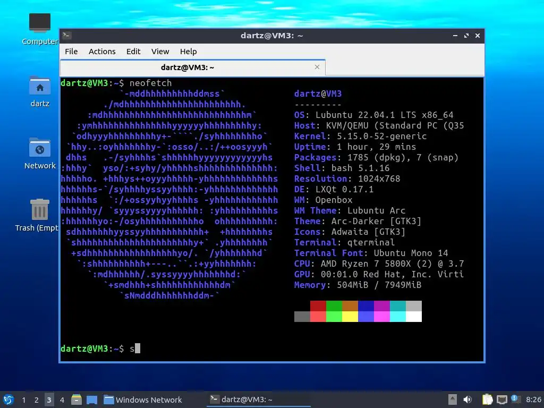Open the Lubuntu start menu

pos(8,399)
